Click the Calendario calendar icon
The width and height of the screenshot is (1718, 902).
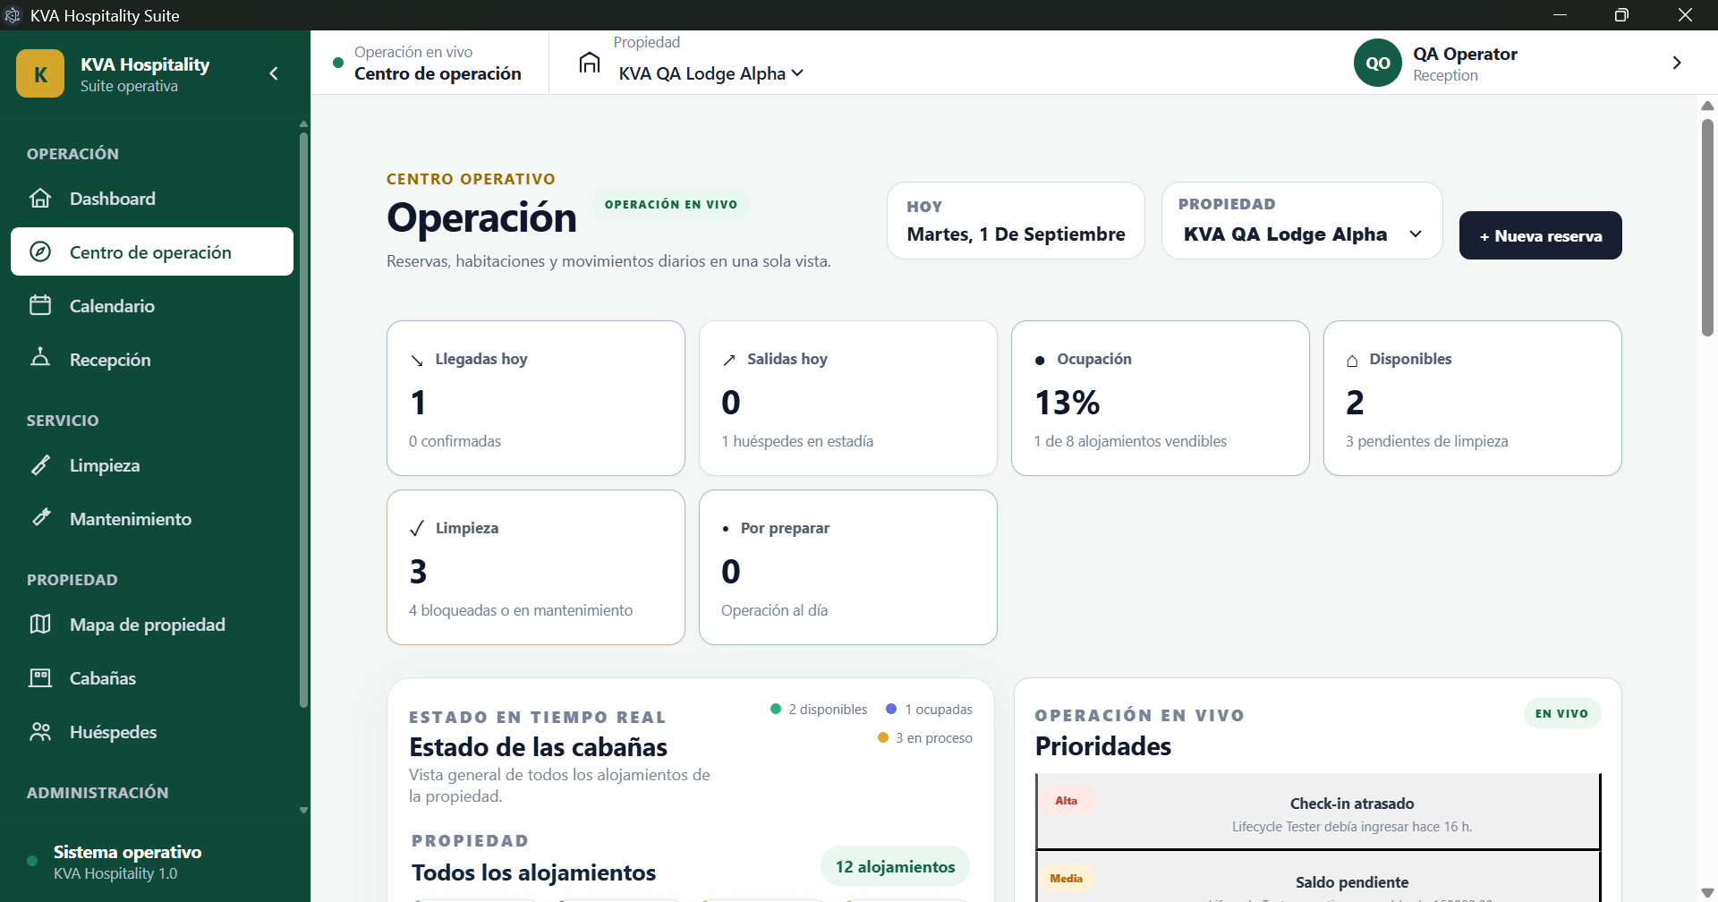coord(40,305)
